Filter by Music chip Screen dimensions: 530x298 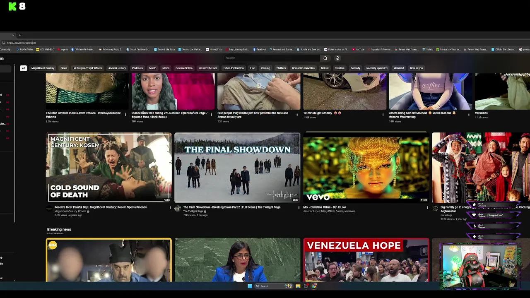(x=152, y=68)
